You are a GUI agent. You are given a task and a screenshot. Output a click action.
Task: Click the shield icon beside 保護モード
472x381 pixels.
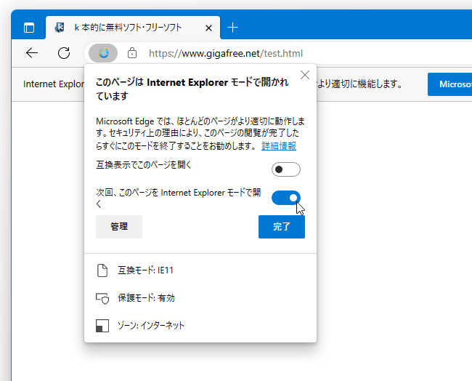pyautogui.click(x=102, y=298)
